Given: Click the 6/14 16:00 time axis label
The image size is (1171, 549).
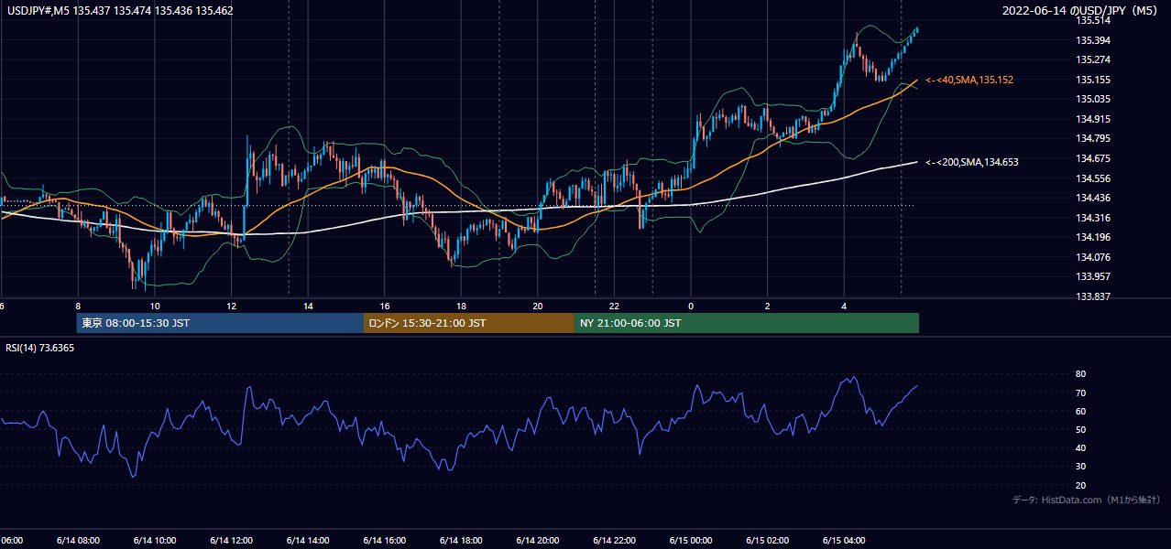Looking at the screenshot, I should click(385, 541).
